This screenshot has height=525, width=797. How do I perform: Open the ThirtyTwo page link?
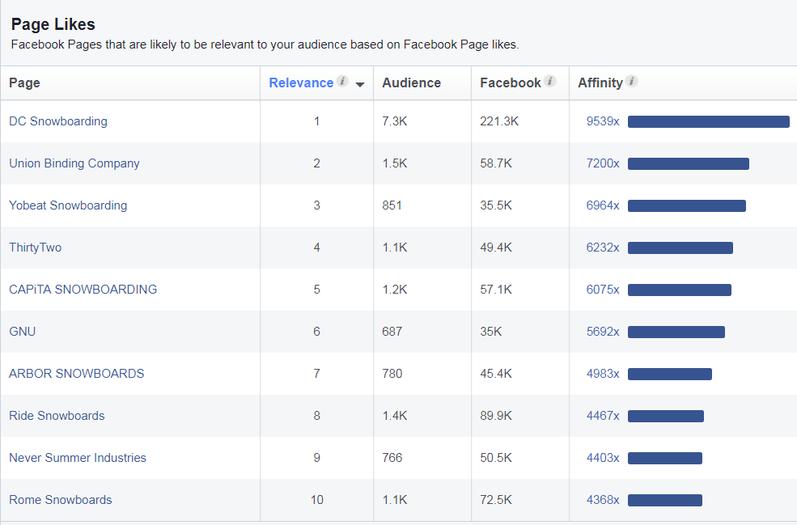pos(35,248)
